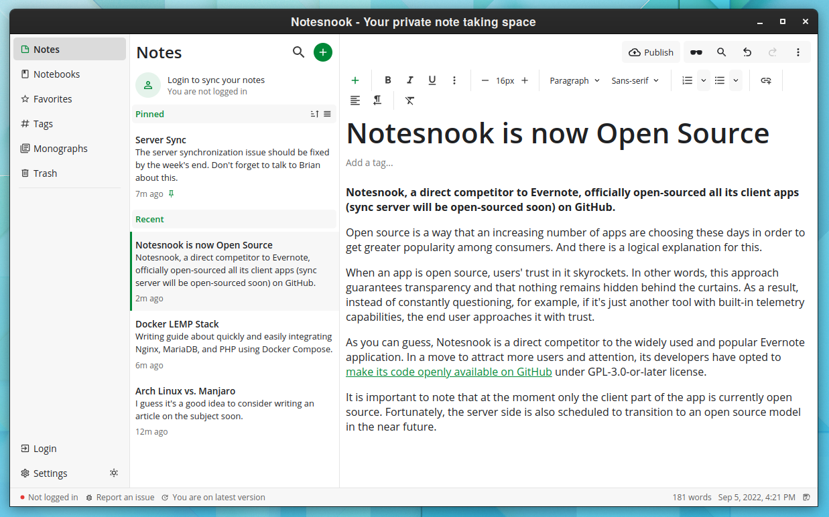The image size is (829, 517).
Task: Click the 'Sep 5, 2022, 4:21 PM' timestamp
Action: tap(757, 498)
